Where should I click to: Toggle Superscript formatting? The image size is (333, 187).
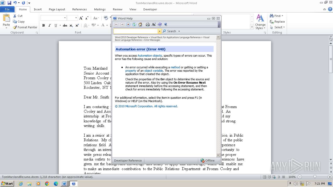tap(77, 25)
